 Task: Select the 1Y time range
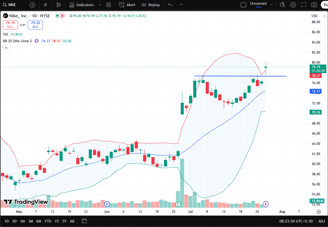click(57, 221)
